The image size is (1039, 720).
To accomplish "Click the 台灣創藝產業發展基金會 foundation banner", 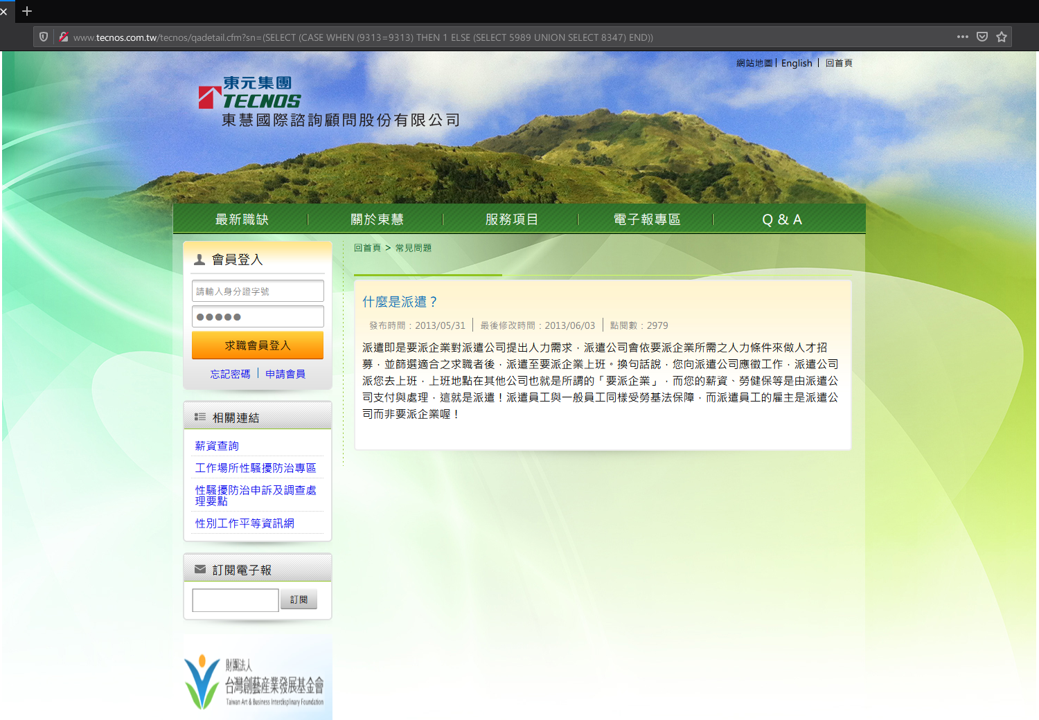I will (x=258, y=678).
